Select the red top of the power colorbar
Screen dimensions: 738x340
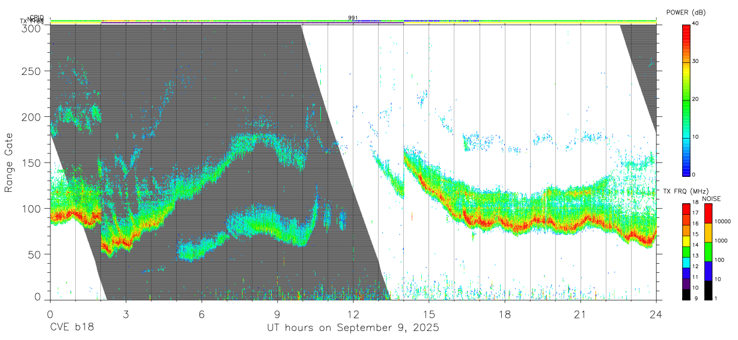686,30
